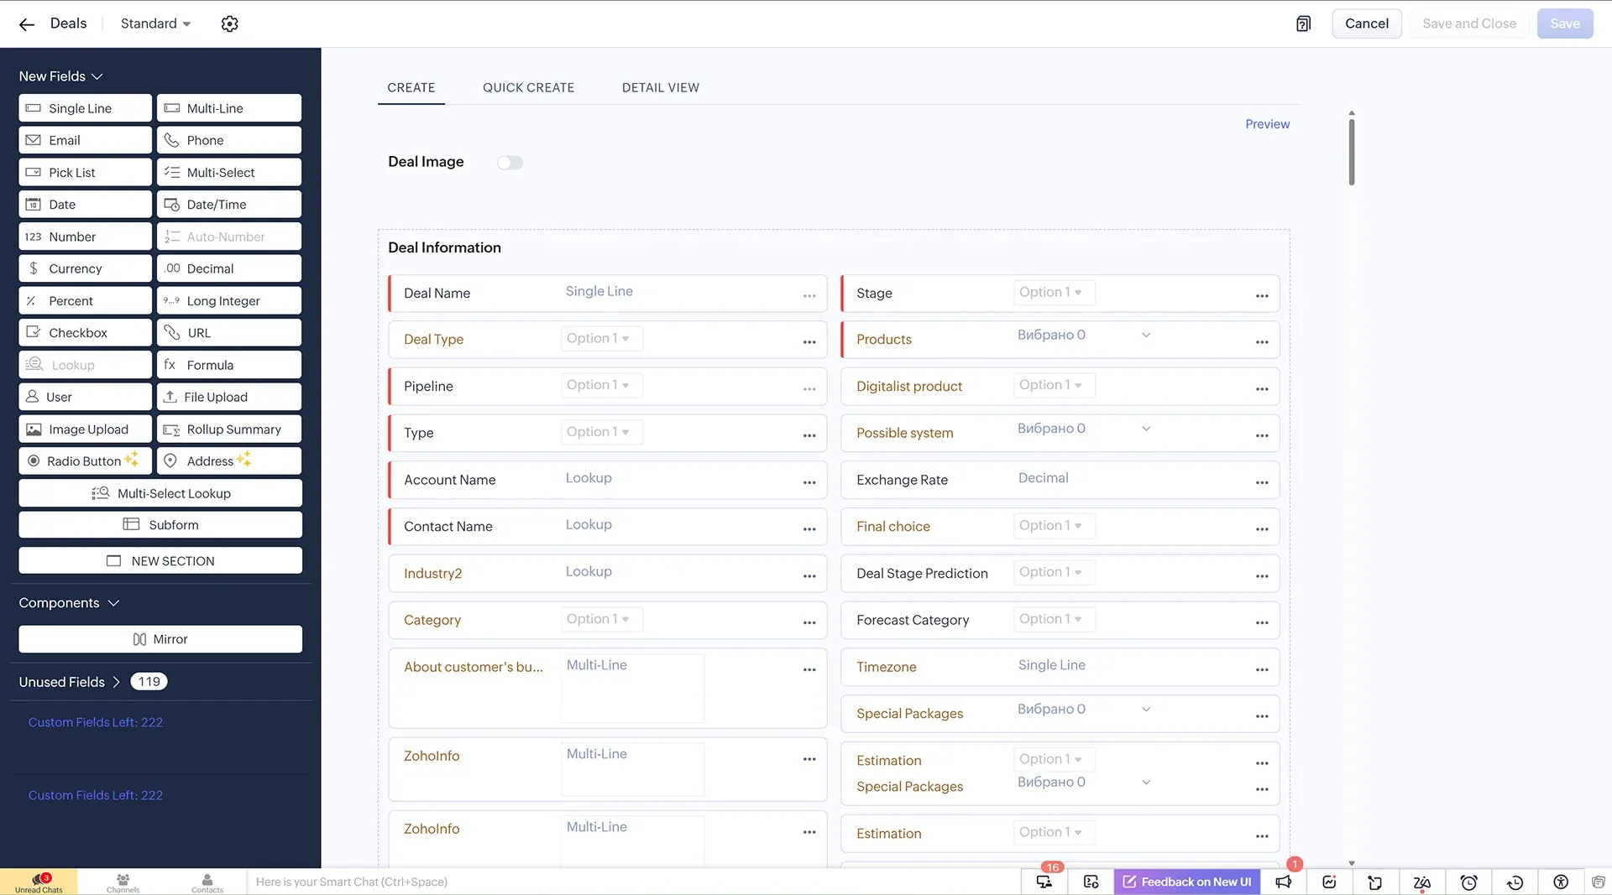Switch to the DETAIL VIEW tab
This screenshot has width=1612, height=895.
click(x=661, y=88)
